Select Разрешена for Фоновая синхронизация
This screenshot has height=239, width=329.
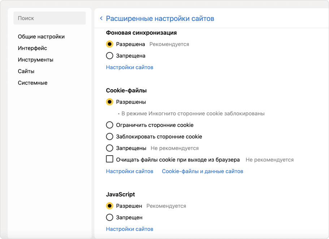click(109, 44)
